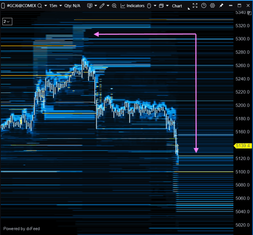This screenshot has height=235, width=253.
Task: Open the '2' layout selector dropdown
Action: 7,22
